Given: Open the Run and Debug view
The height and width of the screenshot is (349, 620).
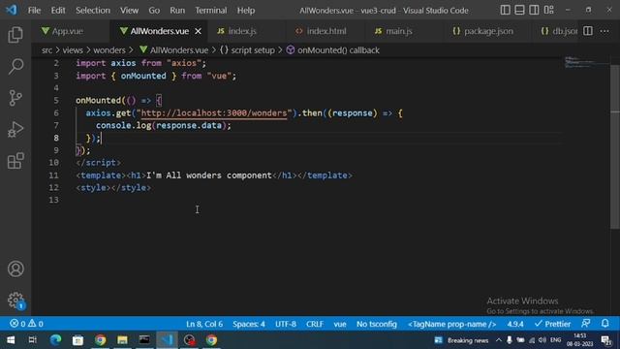Looking at the screenshot, I should point(15,129).
